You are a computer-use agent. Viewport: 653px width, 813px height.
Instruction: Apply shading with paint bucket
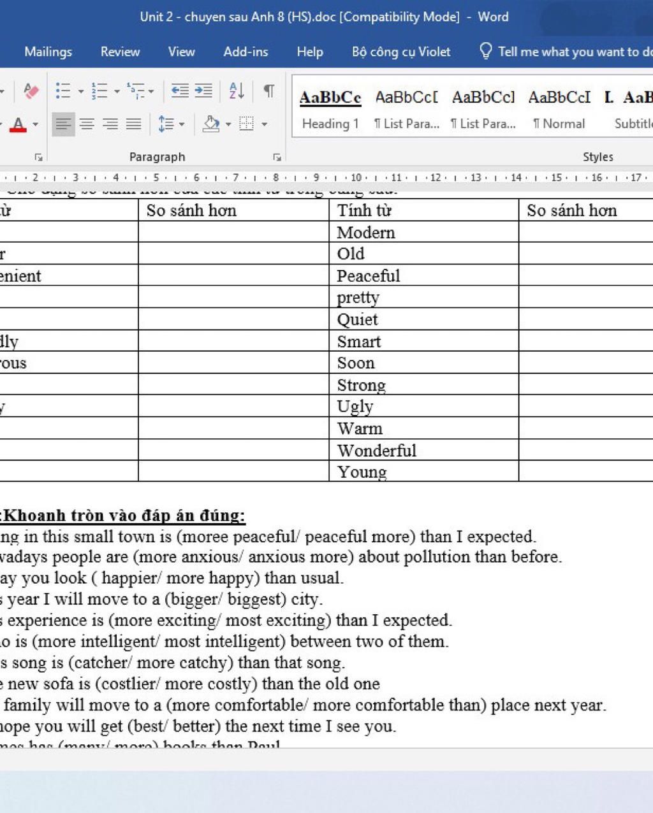tap(211, 124)
